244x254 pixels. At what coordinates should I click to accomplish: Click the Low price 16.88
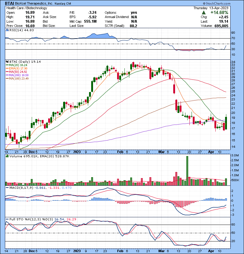[30, 21]
